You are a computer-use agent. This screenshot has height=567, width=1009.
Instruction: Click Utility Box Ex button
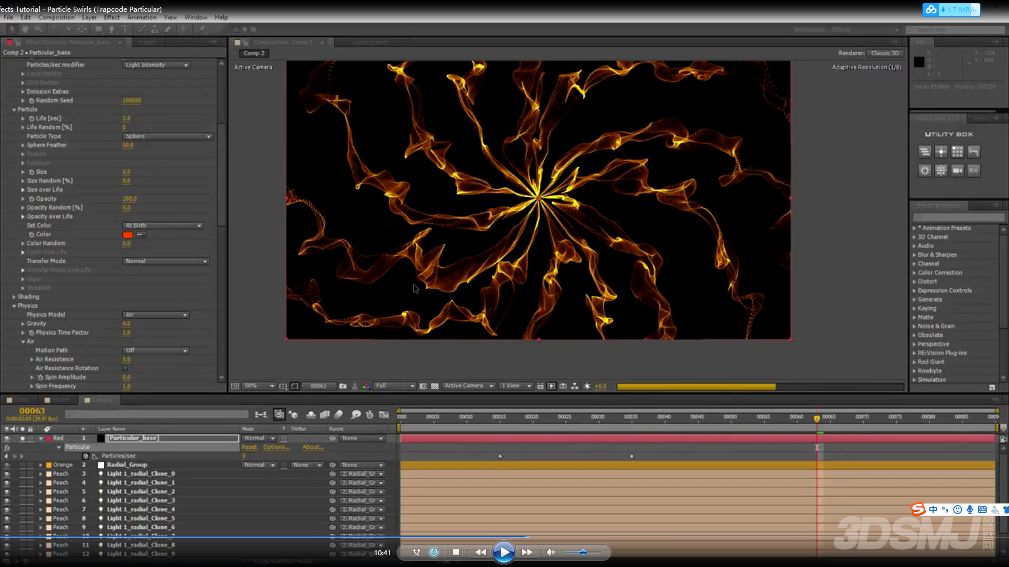pyautogui.click(x=973, y=171)
